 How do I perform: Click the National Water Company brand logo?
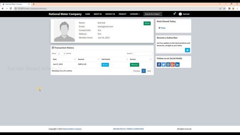point(65,14)
